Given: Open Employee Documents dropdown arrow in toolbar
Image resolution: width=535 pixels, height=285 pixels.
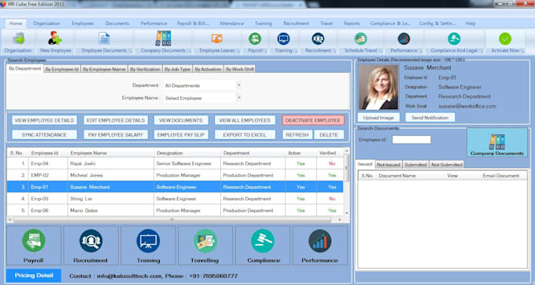Looking at the screenshot, I should pyautogui.click(x=131, y=51).
